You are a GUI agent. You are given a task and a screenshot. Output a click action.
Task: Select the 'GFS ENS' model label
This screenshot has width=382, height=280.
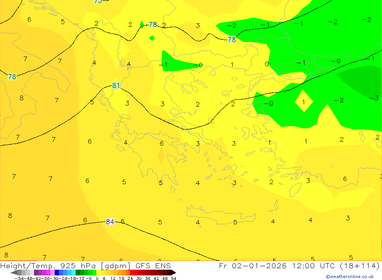pyautogui.click(x=153, y=266)
